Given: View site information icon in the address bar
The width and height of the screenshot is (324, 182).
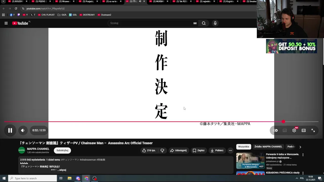Looking at the screenshot, I should (23, 9).
